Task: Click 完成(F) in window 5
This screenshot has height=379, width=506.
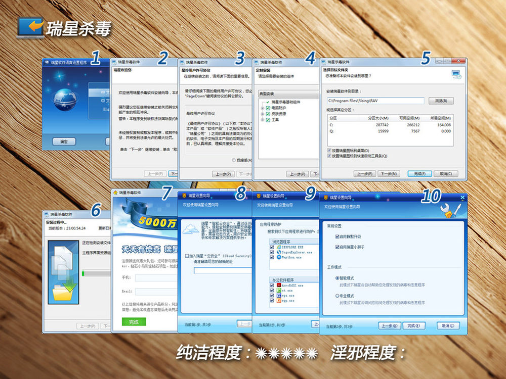Action: coord(419,174)
